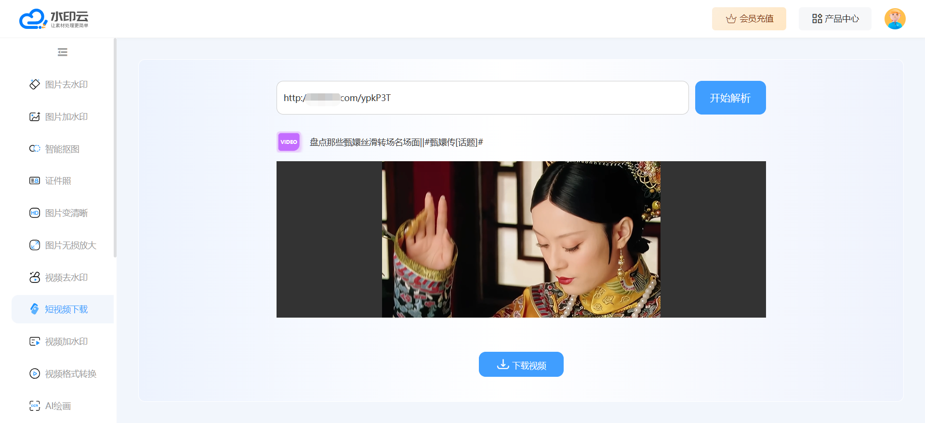
Task: Click the HD icon for 图片变清晰
Action: pos(35,213)
